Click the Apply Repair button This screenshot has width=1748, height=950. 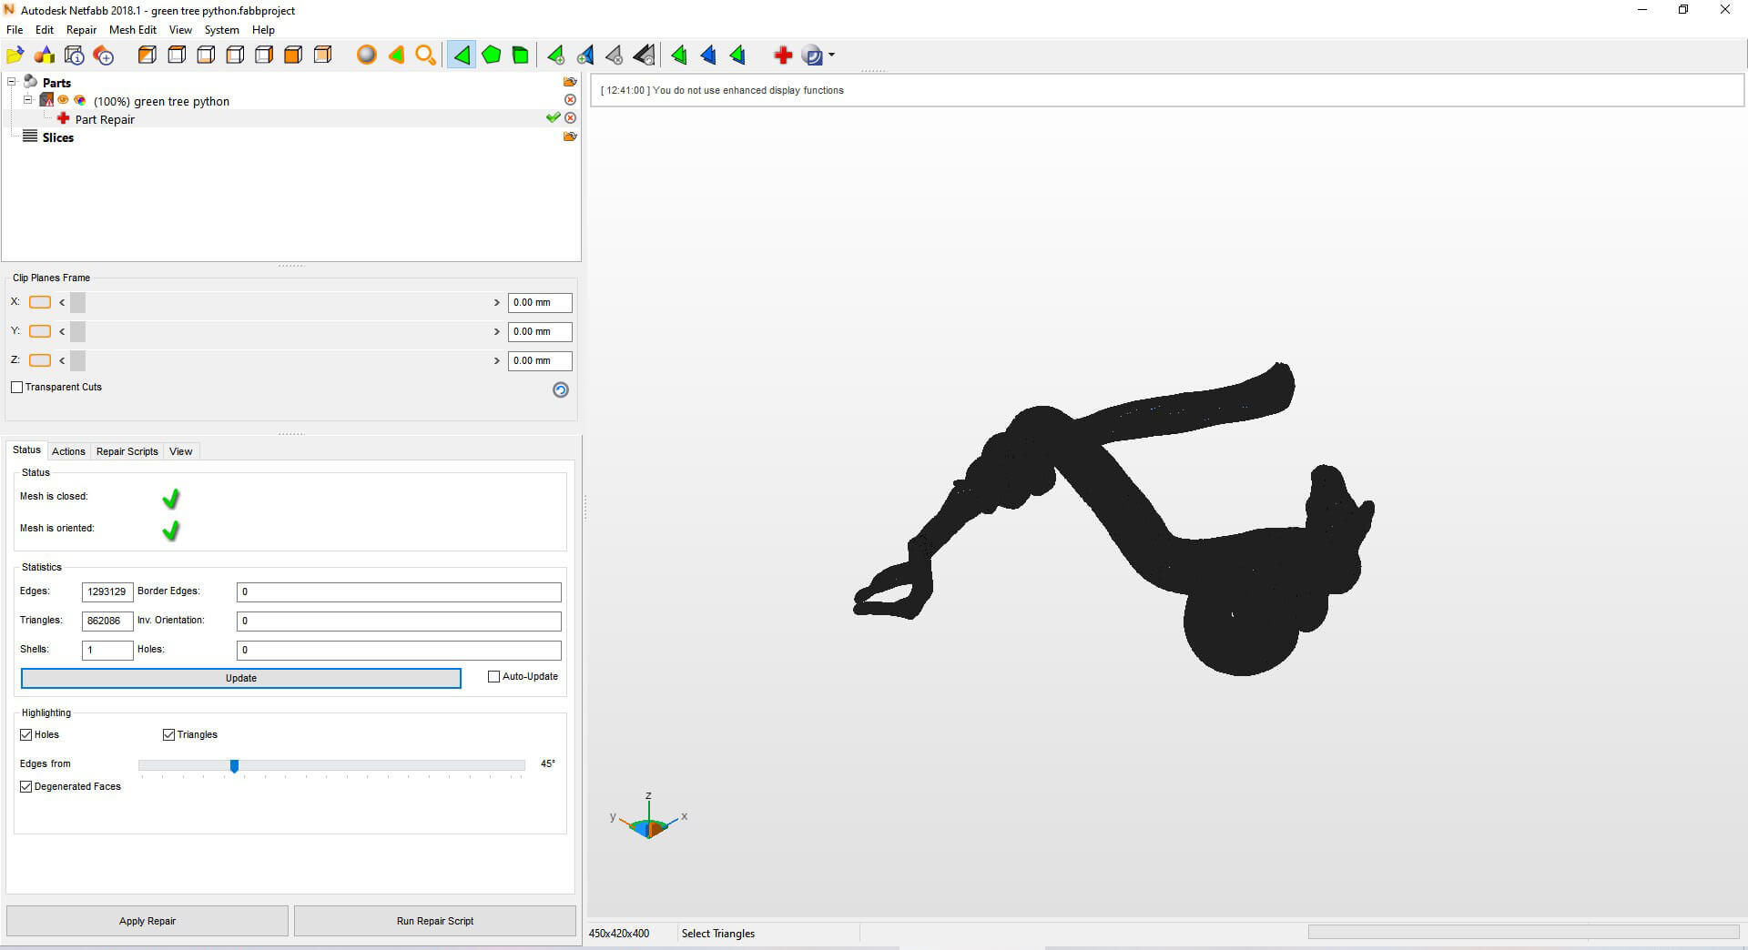tap(147, 921)
